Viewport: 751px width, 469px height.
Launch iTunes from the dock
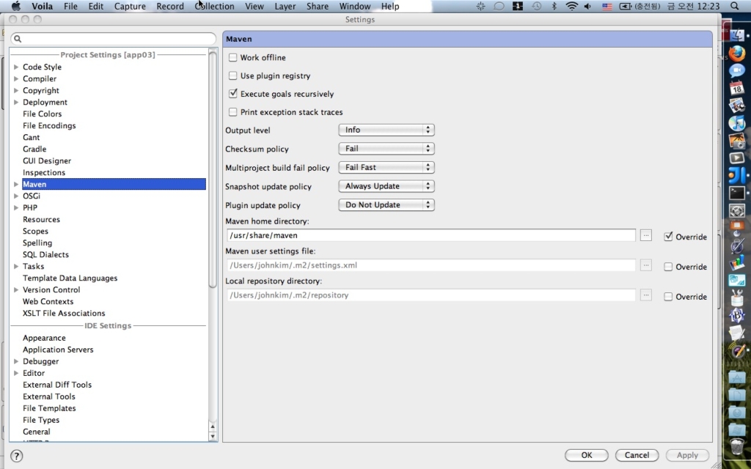pyautogui.click(x=737, y=123)
